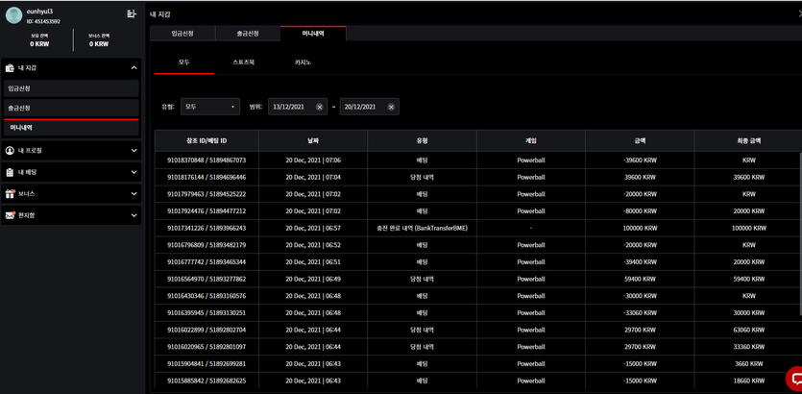Expand the 보너스 section chevron

(134, 194)
